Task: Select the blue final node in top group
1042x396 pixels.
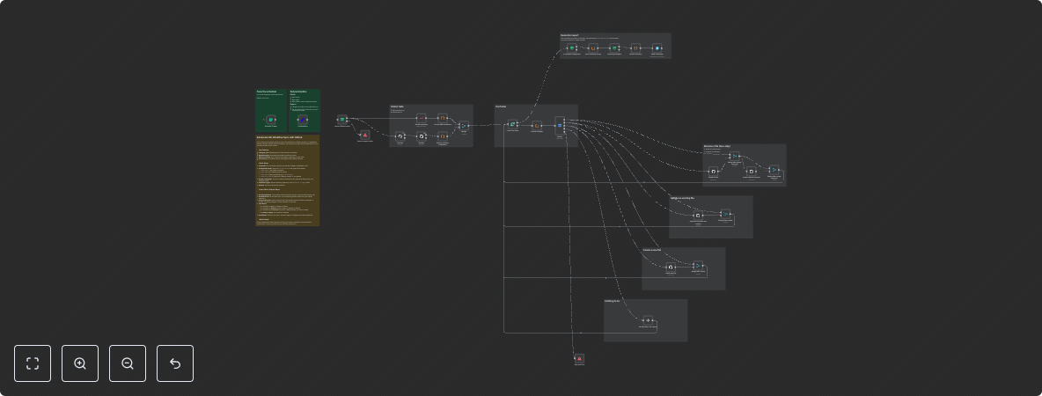Action: pyautogui.click(x=657, y=48)
